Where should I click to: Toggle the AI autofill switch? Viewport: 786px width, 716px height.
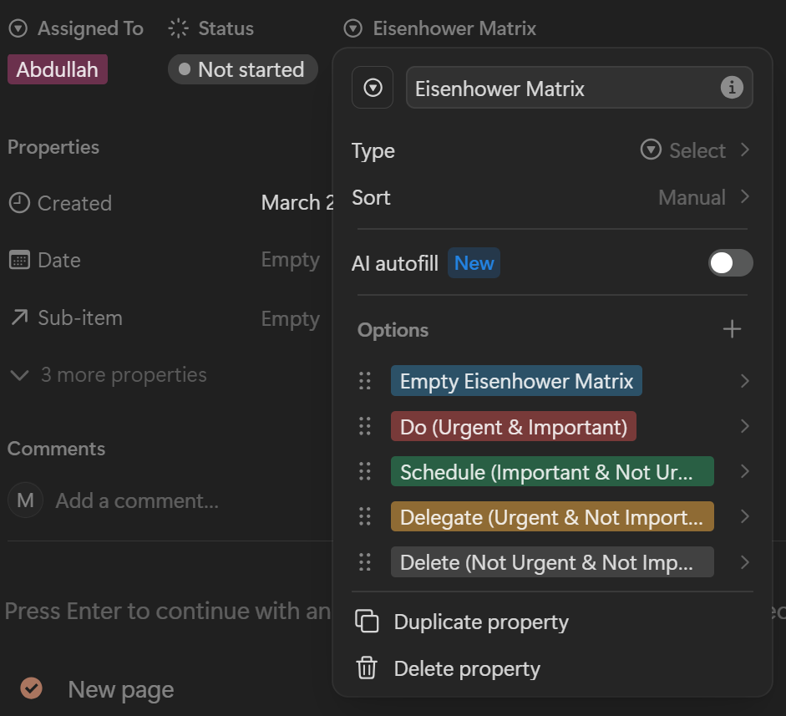pyautogui.click(x=730, y=262)
